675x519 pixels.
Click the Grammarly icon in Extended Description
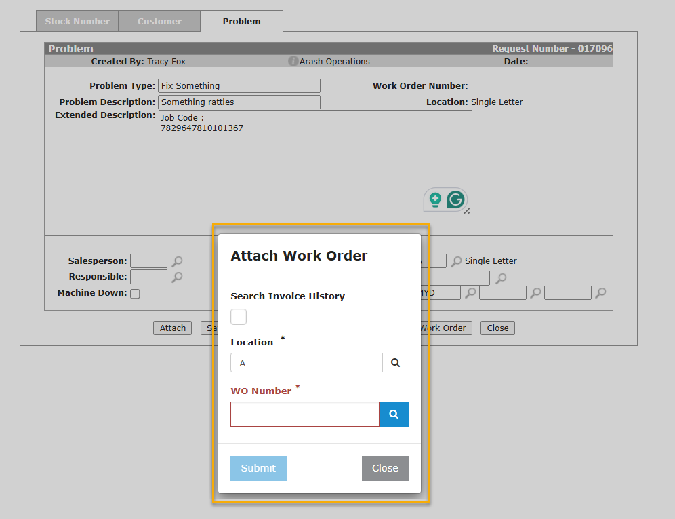click(x=455, y=199)
